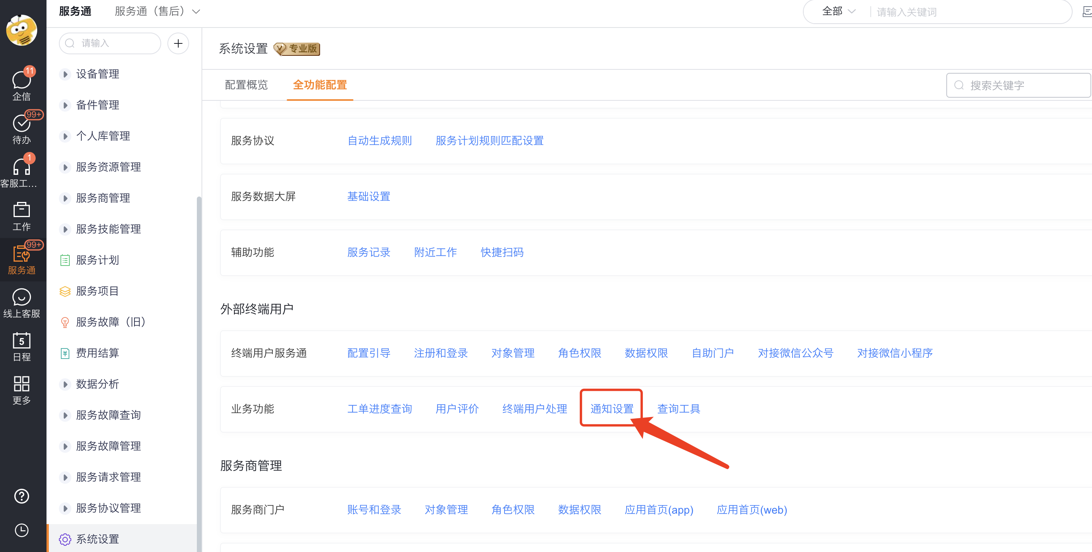Click the 服务计划 list icon
Viewport: 1092px width, 552px height.
65,260
